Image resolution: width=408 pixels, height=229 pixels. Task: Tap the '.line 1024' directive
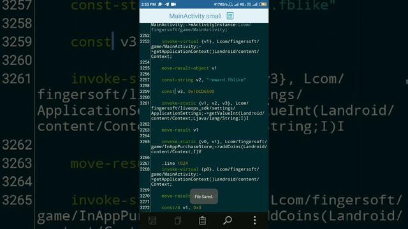tap(175, 163)
